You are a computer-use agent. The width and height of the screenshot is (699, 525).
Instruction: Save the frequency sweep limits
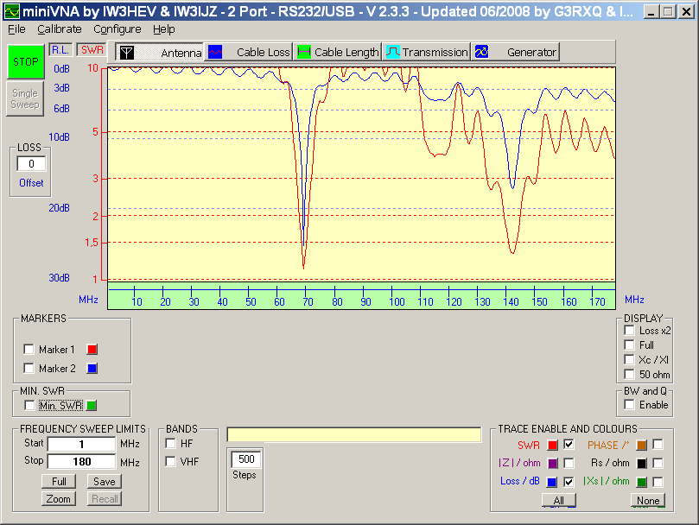[x=105, y=482]
